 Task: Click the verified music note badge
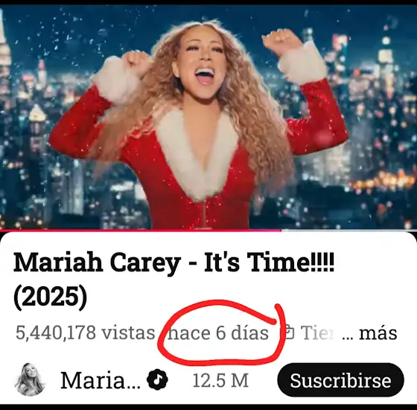tap(157, 379)
